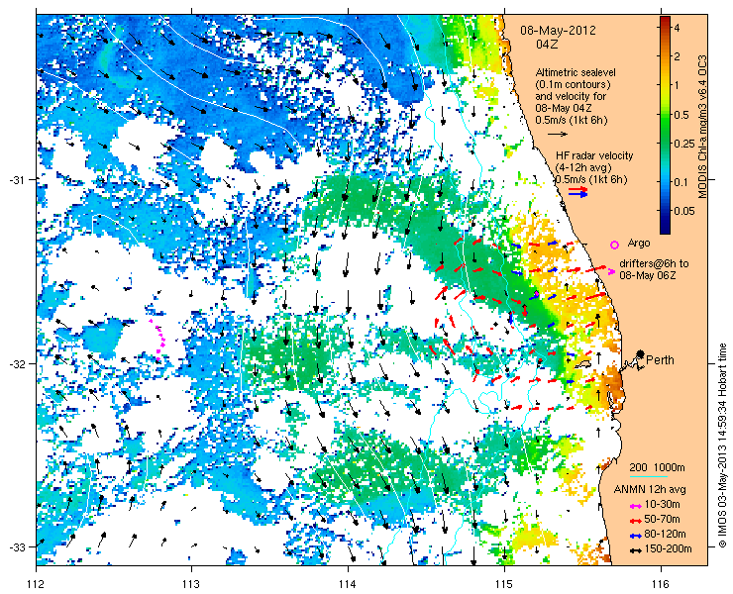Screen dimensions: 733x594
Task: Click the '80-120m' depth label
Action: [x=665, y=535]
